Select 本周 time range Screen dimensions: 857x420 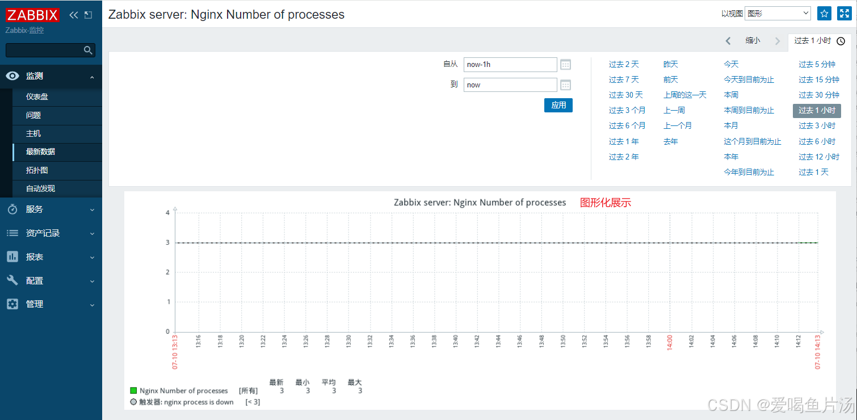coord(731,95)
